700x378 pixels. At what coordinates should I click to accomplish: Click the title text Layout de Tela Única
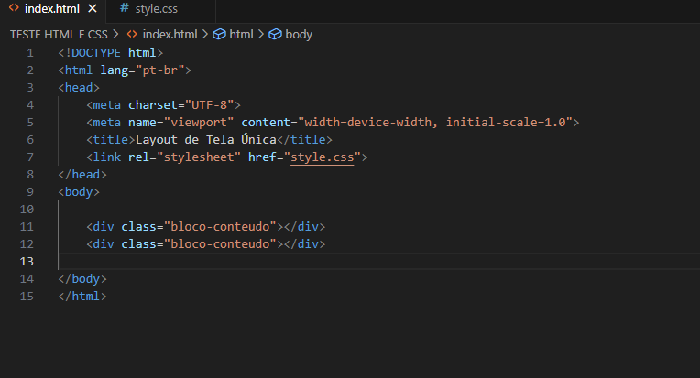click(x=206, y=140)
